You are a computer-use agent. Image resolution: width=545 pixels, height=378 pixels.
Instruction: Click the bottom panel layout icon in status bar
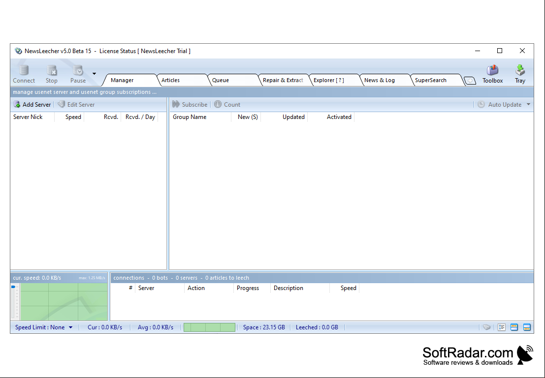pos(527,327)
